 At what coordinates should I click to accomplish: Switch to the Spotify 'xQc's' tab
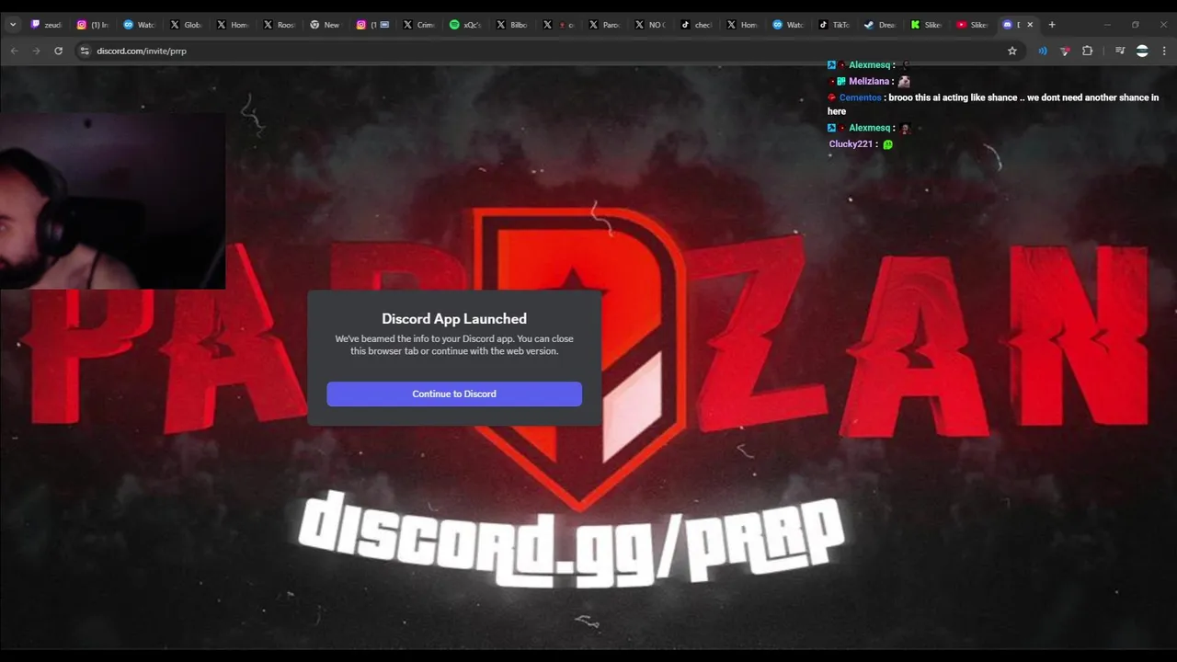pos(466,25)
